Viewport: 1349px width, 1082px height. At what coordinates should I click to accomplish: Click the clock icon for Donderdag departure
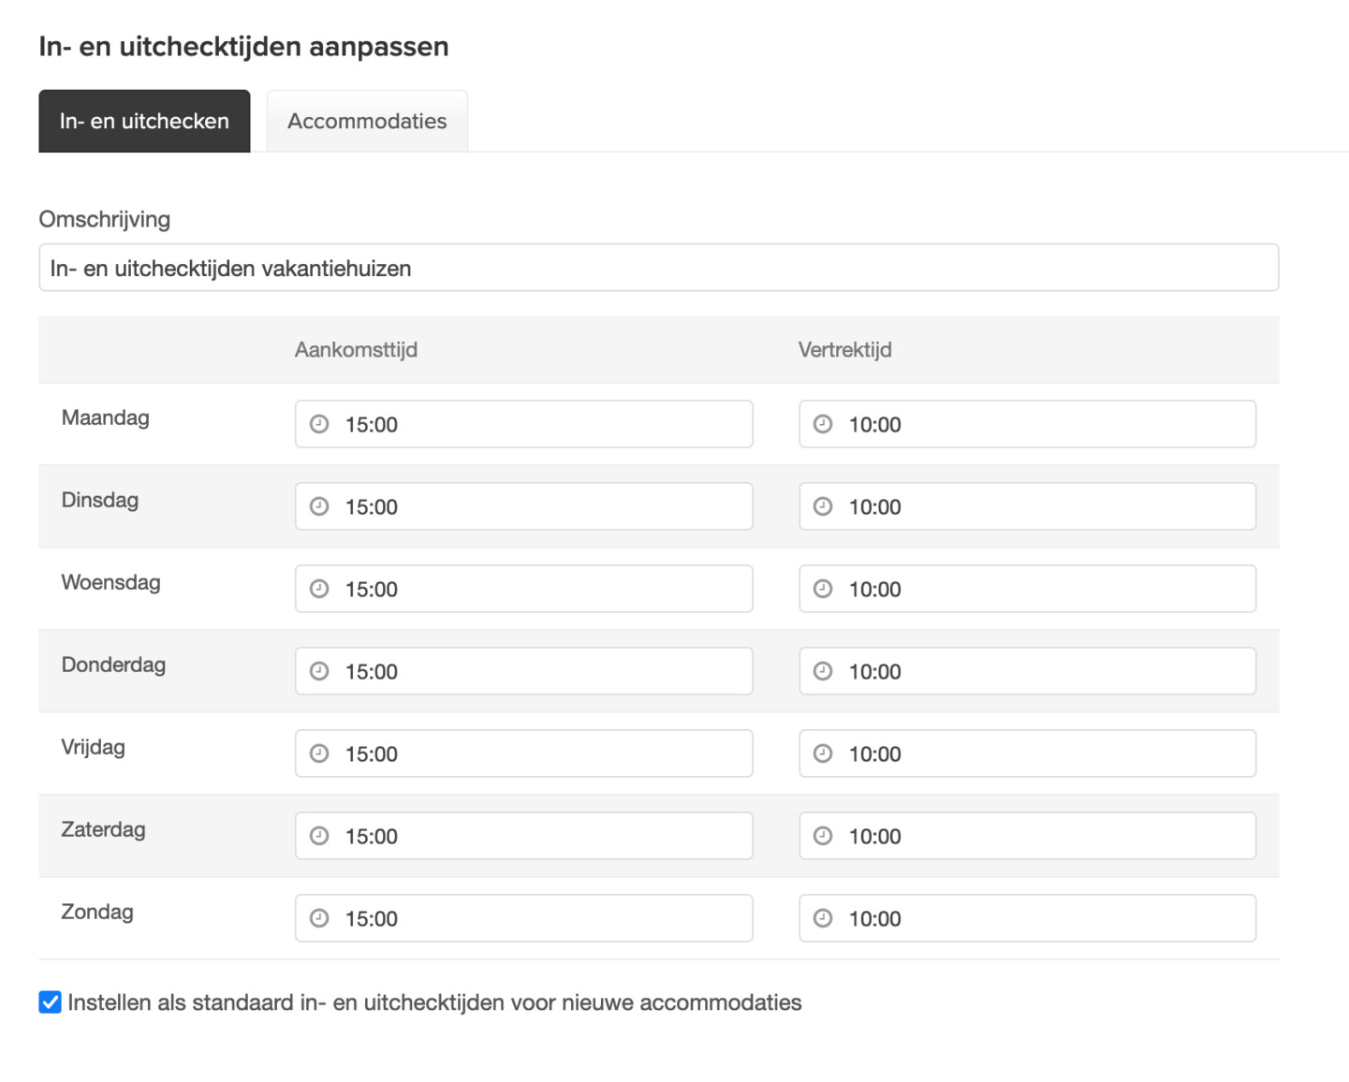point(823,671)
